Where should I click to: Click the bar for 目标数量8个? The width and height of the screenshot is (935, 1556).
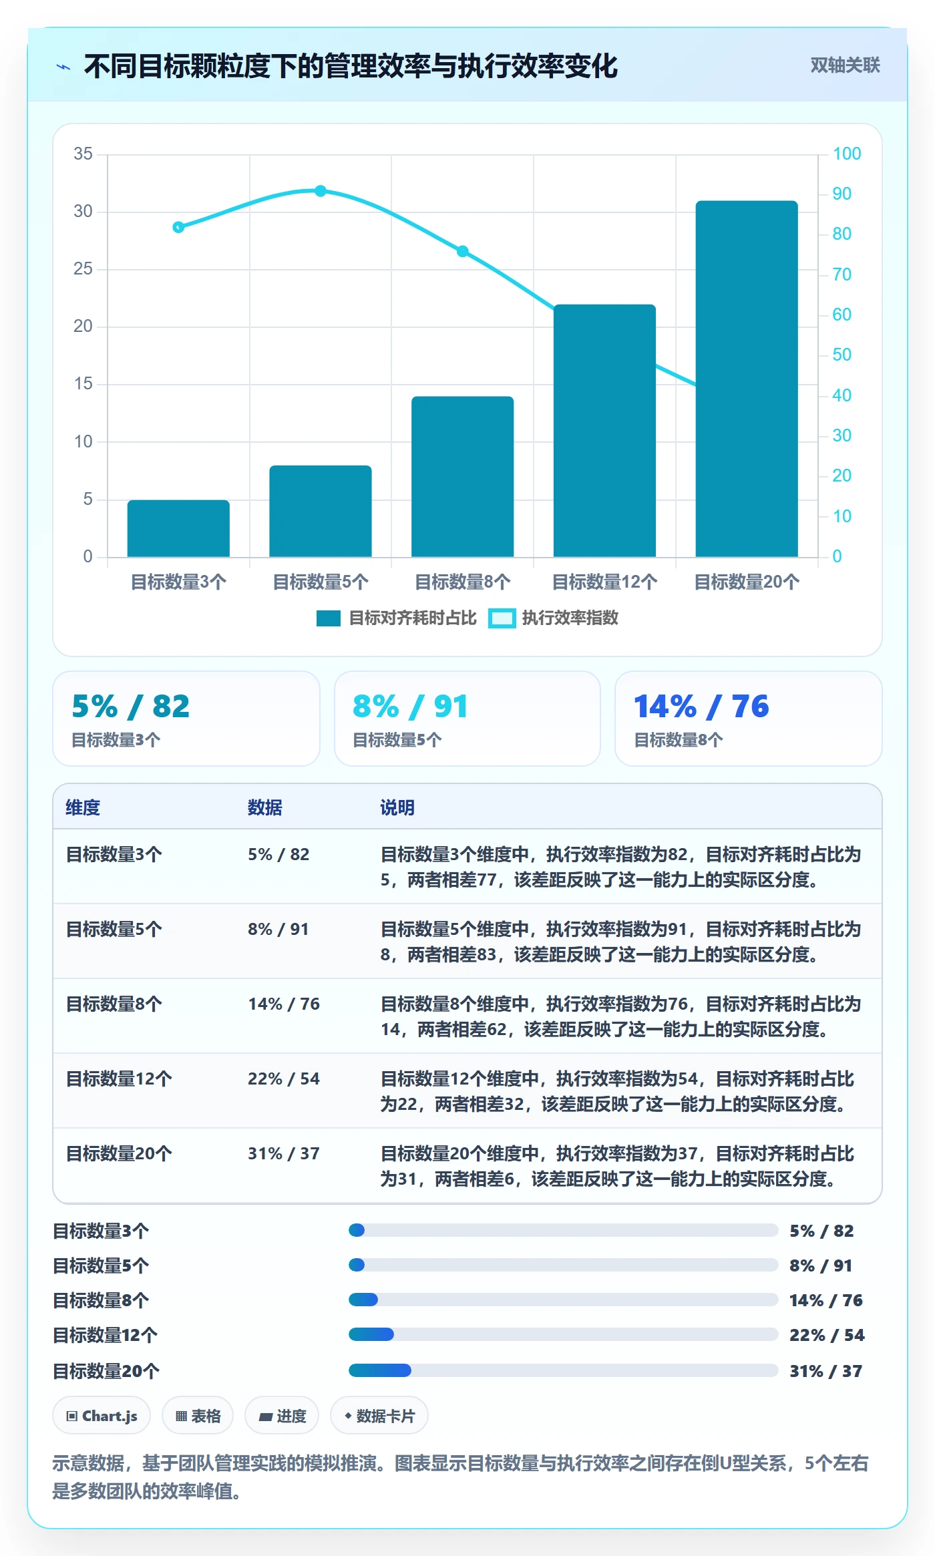[x=462, y=476]
